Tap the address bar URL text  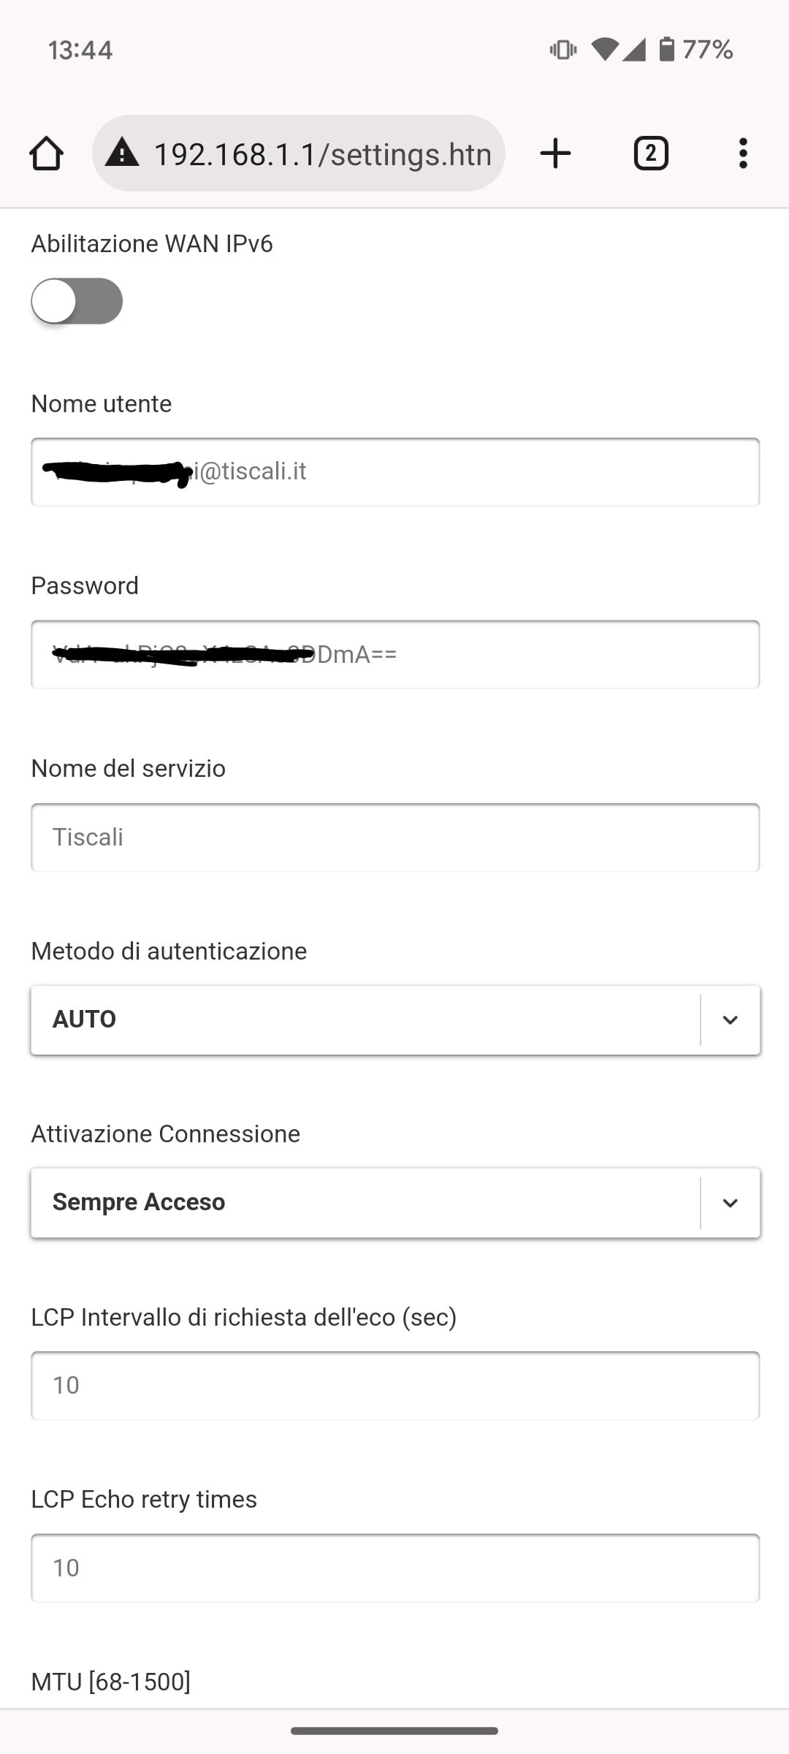click(x=322, y=154)
